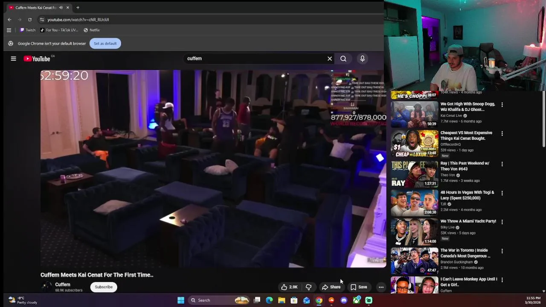Screen dimensions: 546x307
Task: Open site info icon in the address bar
Action: [x=42, y=20]
